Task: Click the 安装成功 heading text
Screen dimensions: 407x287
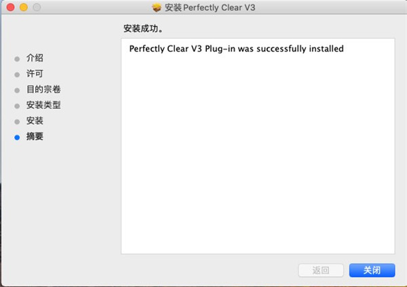Action: 143,30
